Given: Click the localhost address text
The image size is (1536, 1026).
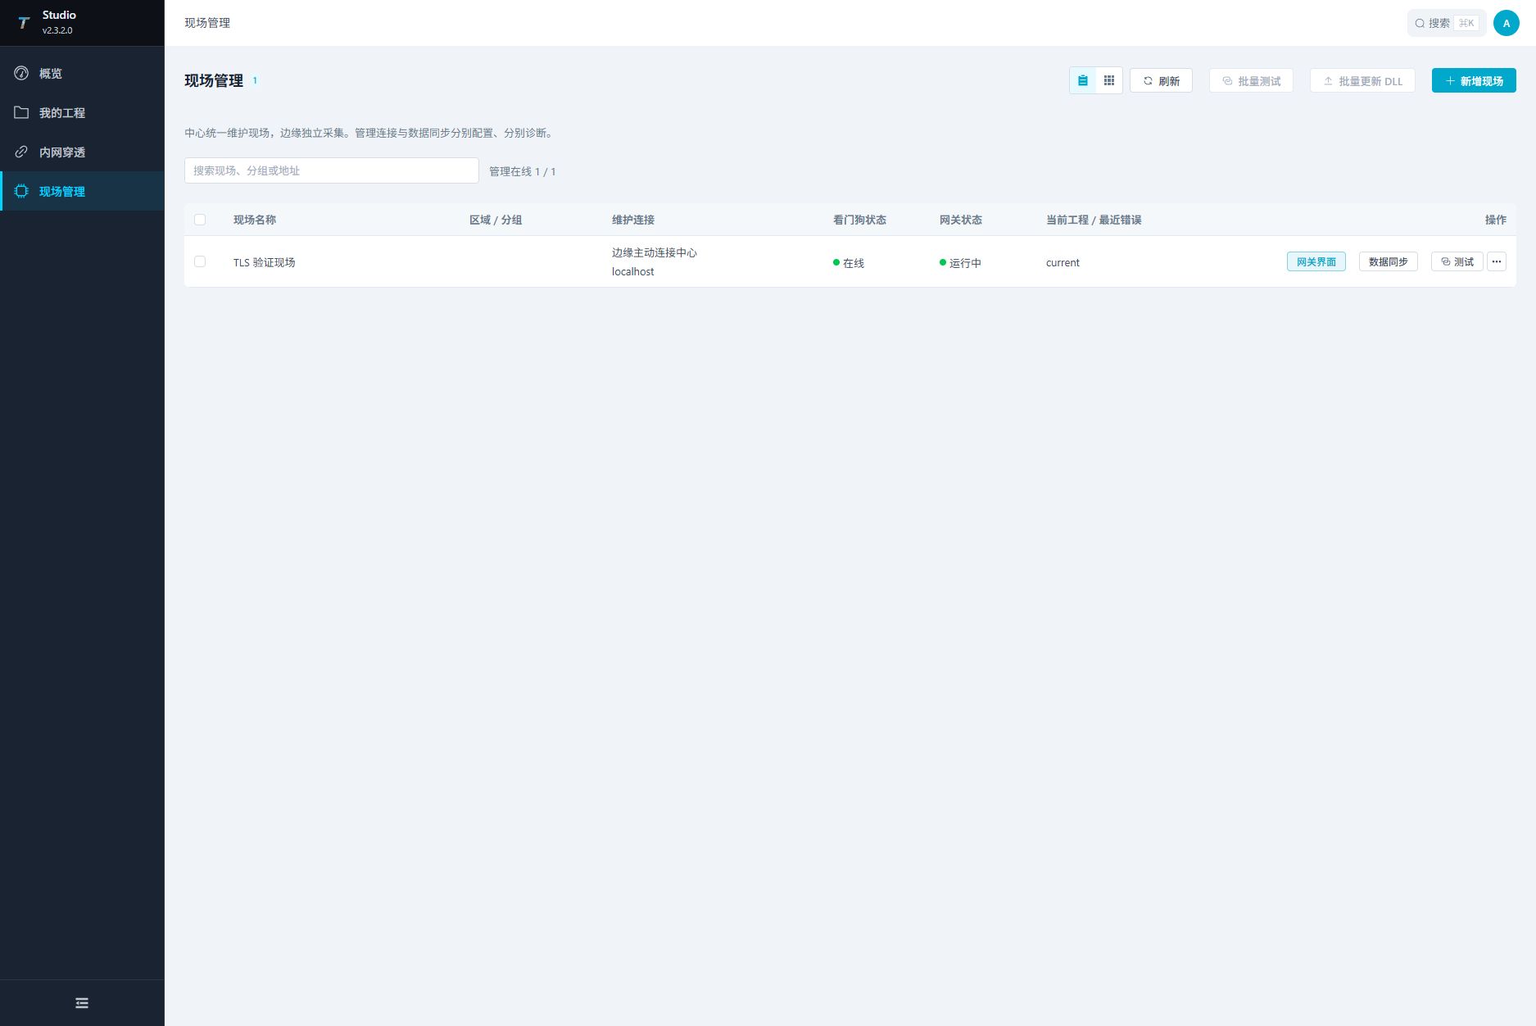Looking at the screenshot, I should 633,271.
